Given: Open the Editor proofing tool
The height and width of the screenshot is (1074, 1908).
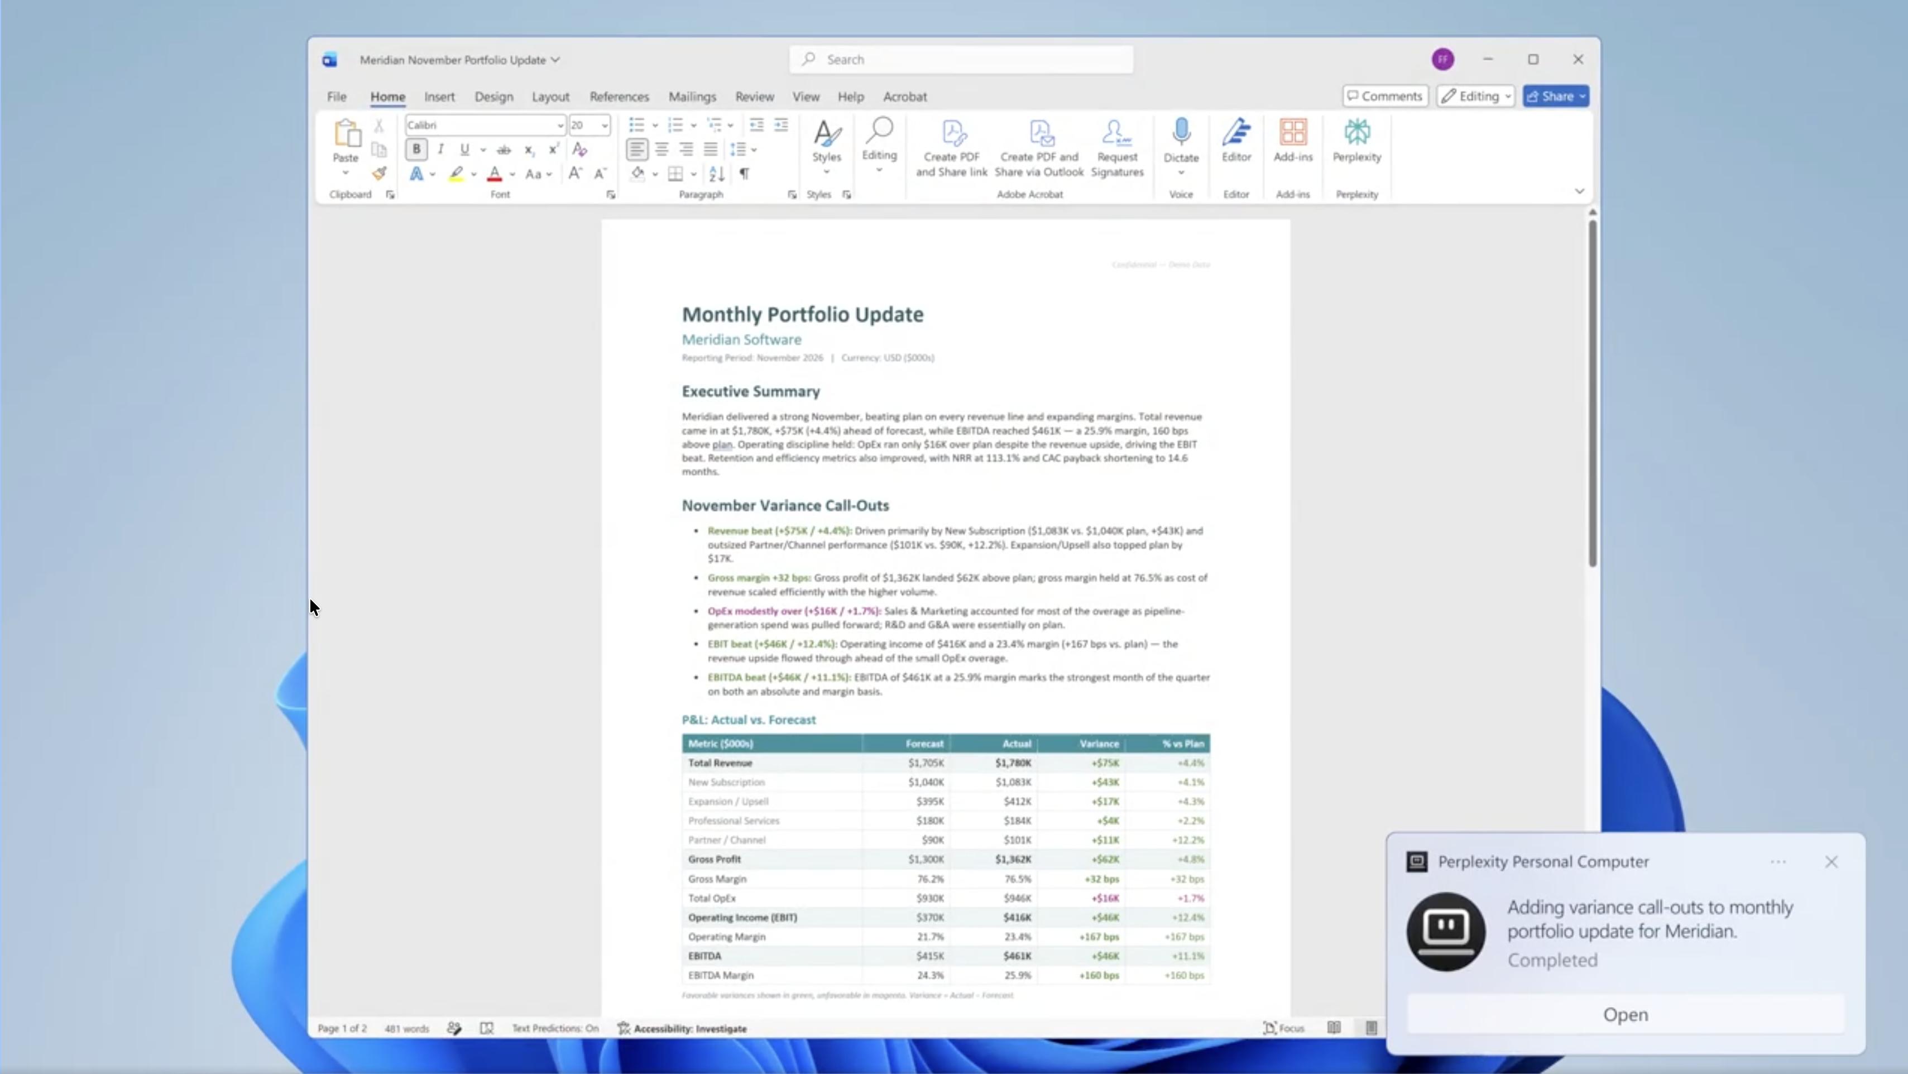Looking at the screenshot, I should point(1236,141).
